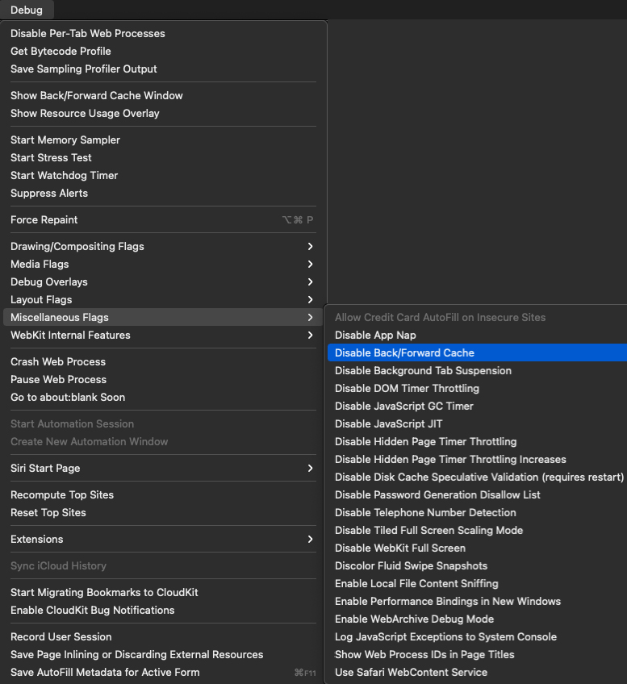
Task: Select Show Resource Usage Overlay
Action: tap(85, 113)
